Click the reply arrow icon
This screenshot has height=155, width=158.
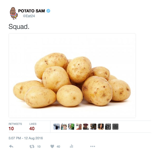[11, 146]
